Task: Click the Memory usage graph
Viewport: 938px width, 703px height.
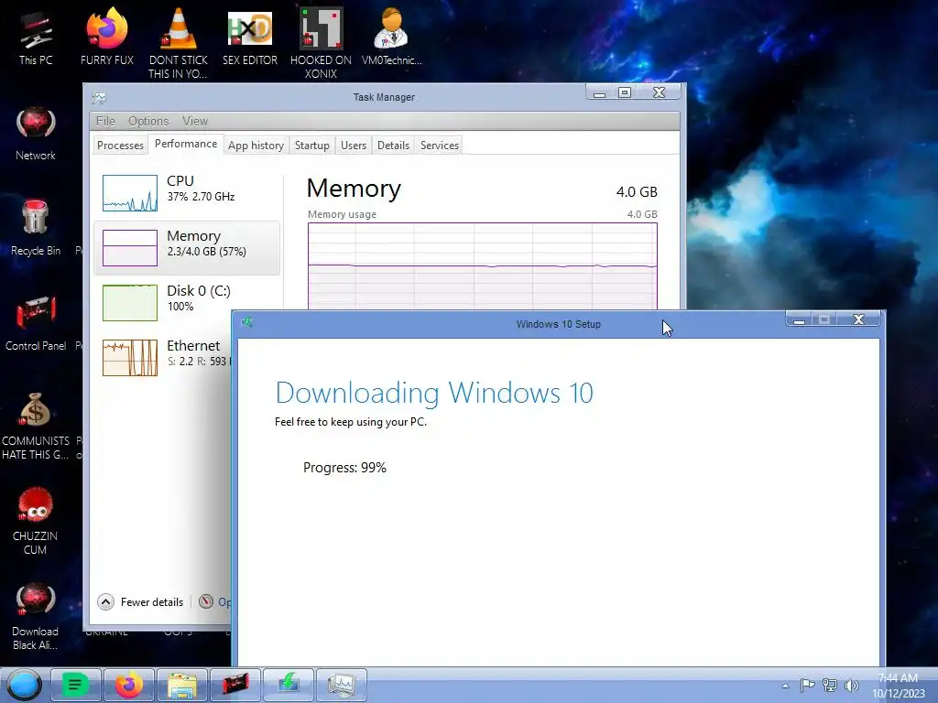Action: pyautogui.click(x=482, y=266)
